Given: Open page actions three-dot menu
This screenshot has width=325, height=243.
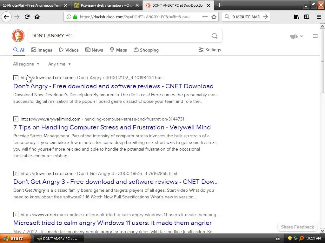Looking at the screenshot, I should point(205,17).
